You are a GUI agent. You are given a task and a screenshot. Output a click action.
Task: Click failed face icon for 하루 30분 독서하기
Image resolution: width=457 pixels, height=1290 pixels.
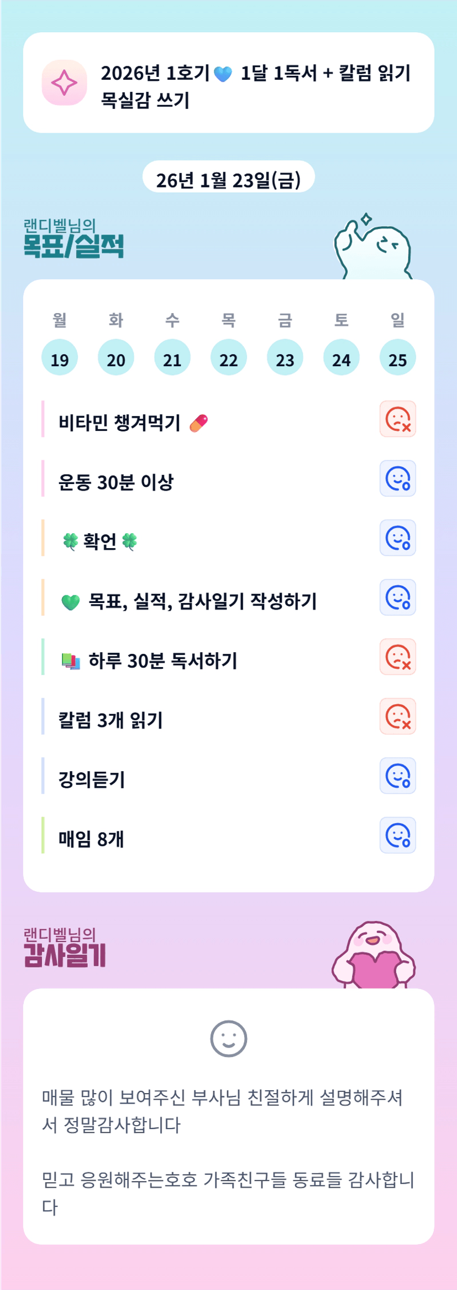pos(397,657)
